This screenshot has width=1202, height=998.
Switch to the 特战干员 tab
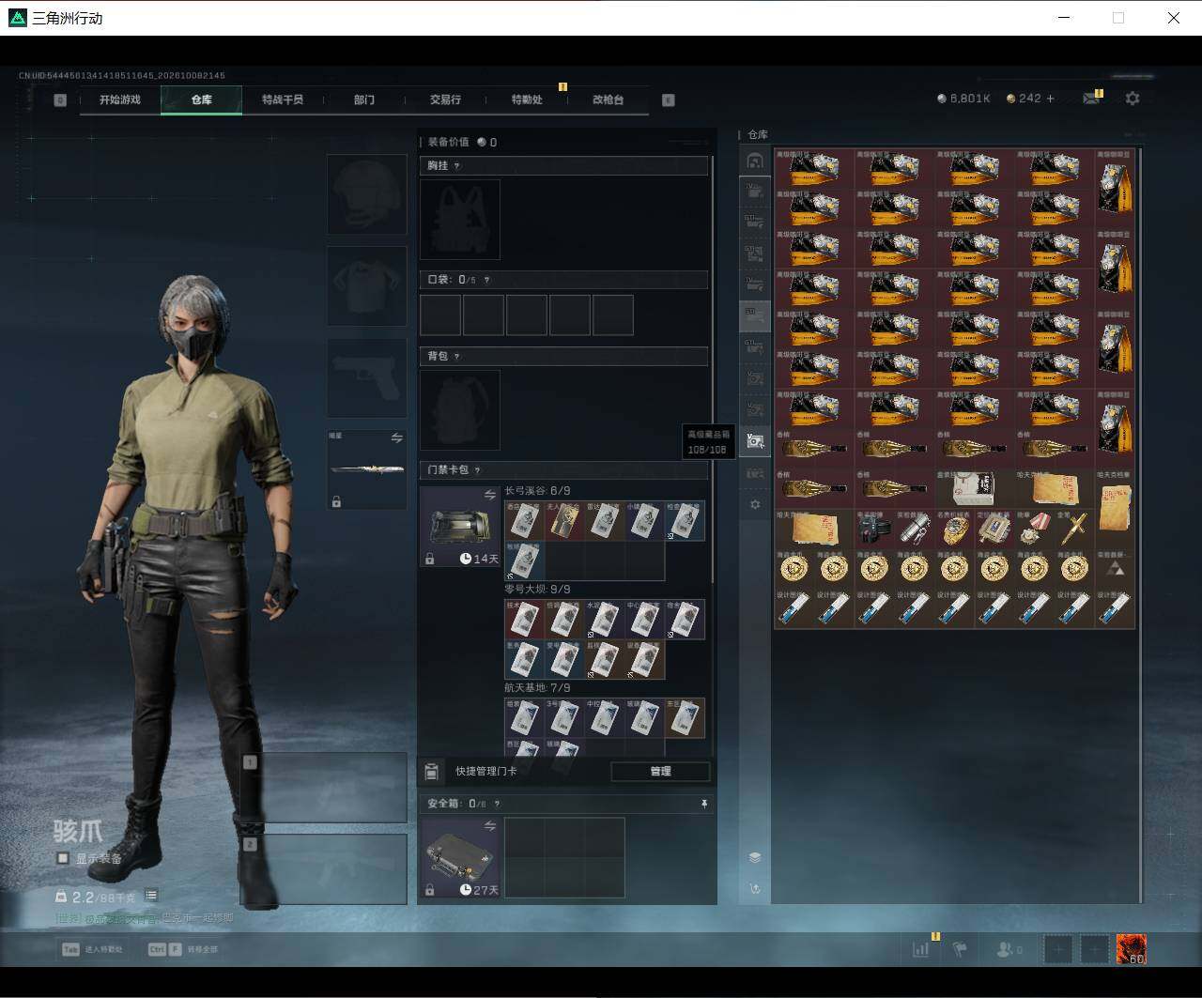click(x=283, y=100)
